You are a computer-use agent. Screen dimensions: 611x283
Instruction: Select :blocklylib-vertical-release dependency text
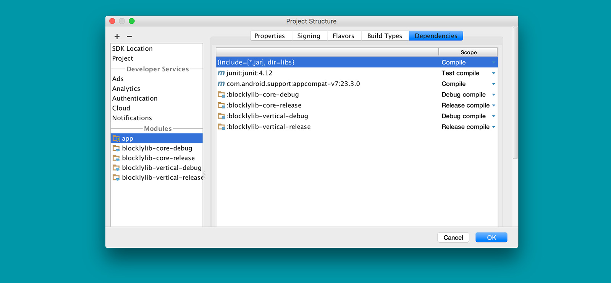click(268, 127)
